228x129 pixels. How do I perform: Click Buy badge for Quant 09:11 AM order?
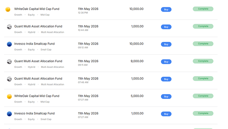point(166,62)
